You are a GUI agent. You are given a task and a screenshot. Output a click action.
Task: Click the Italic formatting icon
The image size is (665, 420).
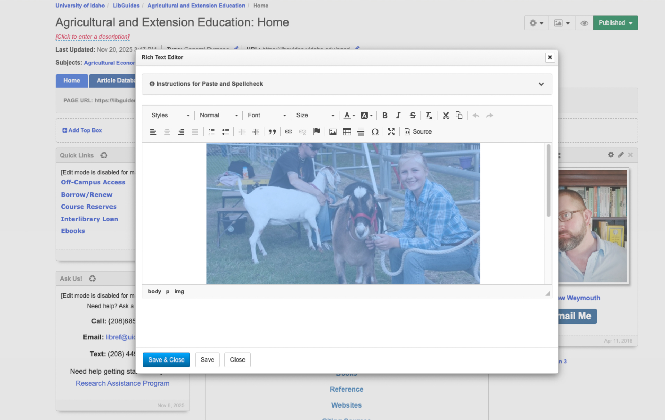[x=398, y=116]
